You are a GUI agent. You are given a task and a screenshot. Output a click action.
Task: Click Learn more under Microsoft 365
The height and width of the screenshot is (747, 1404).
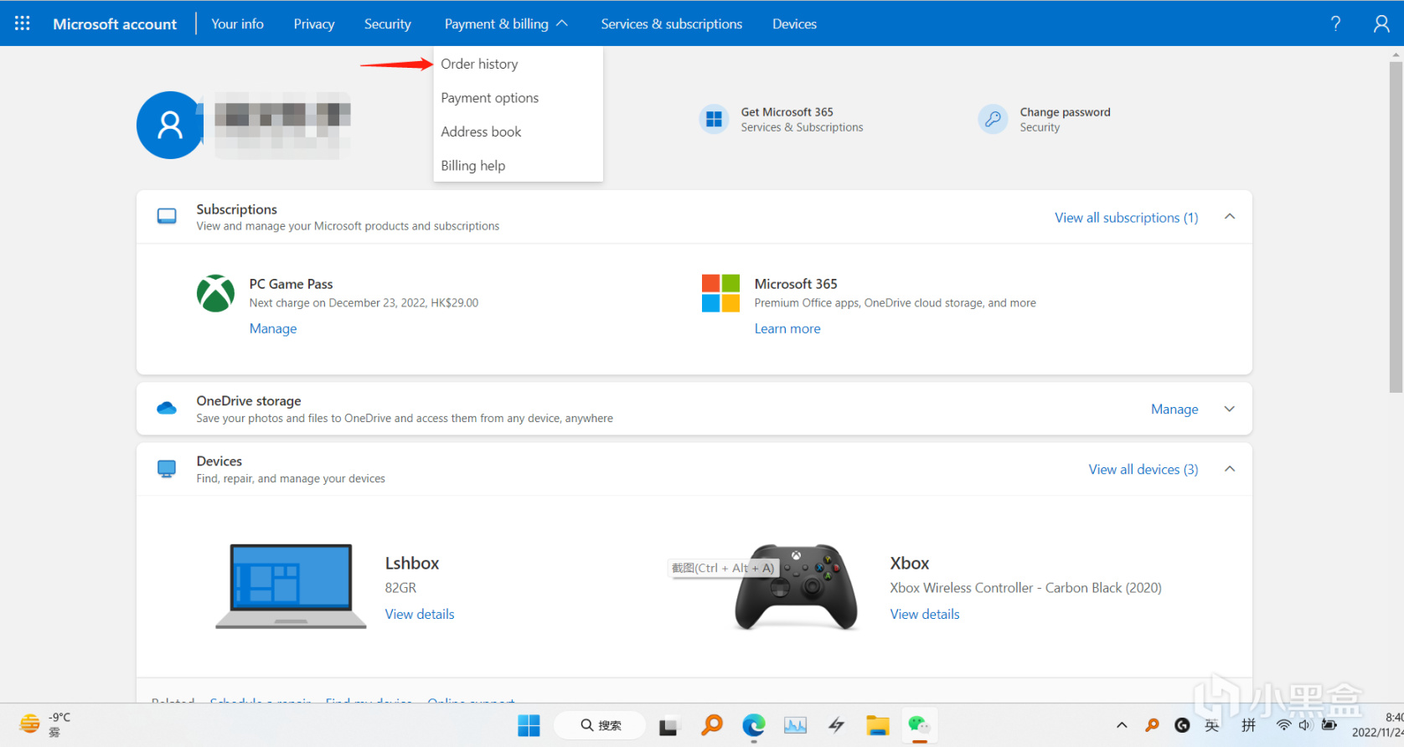pos(787,328)
